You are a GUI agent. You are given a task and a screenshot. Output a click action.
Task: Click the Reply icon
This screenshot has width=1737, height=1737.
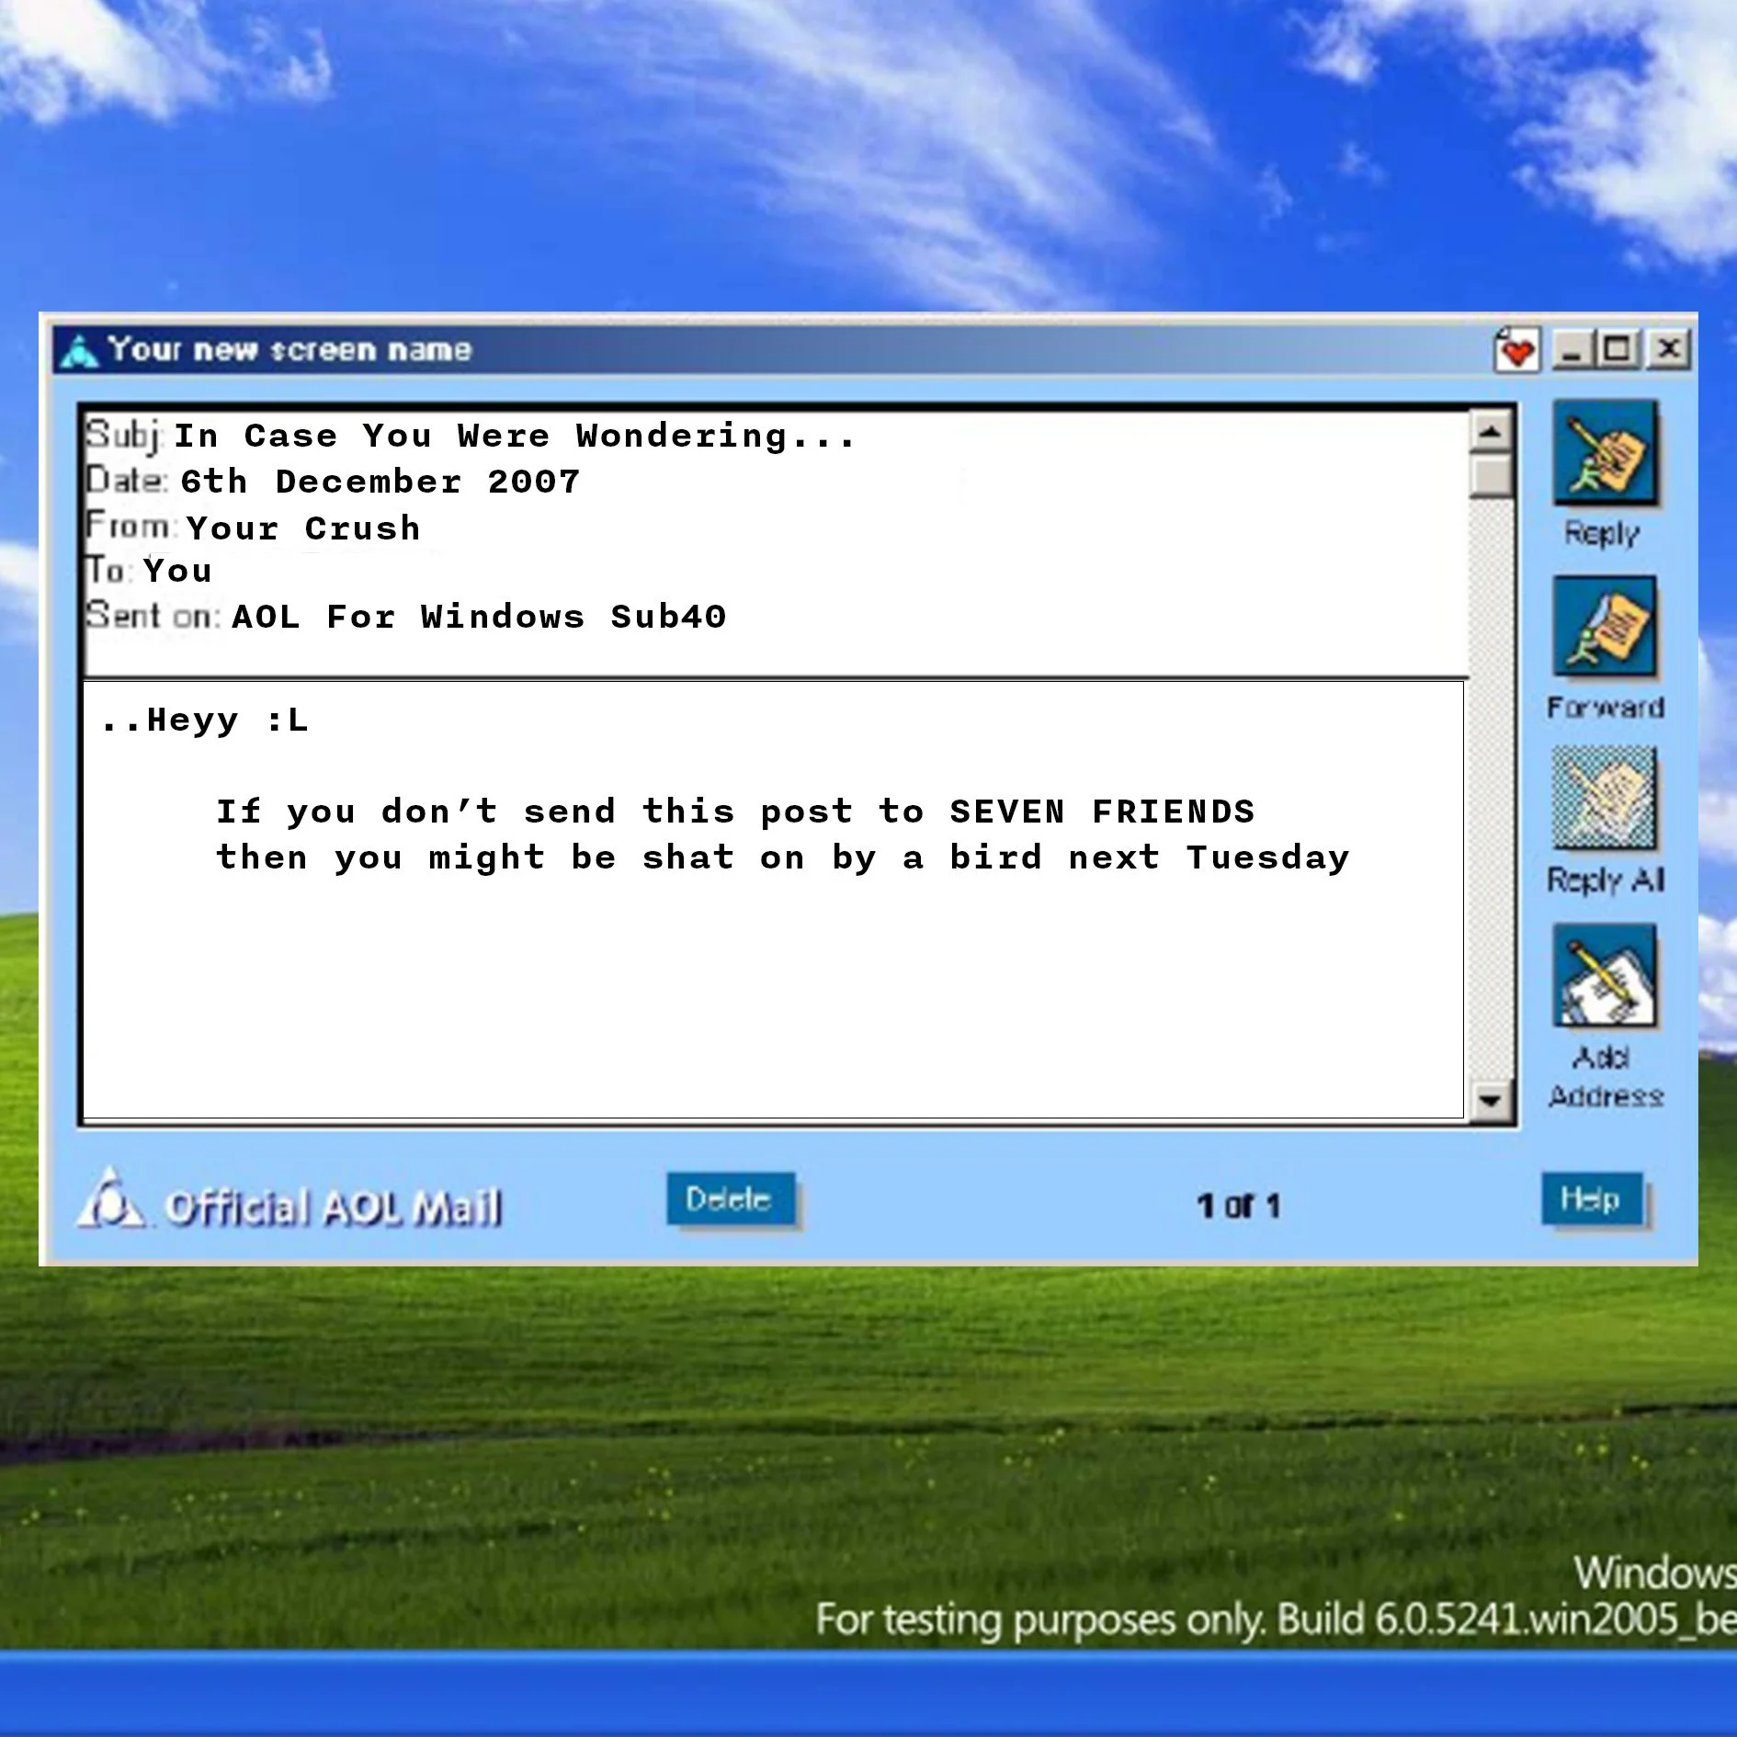[1606, 453]
